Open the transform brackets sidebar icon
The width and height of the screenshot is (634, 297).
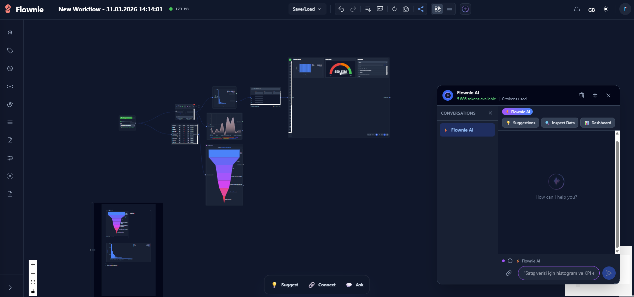(x=10, y=86)
